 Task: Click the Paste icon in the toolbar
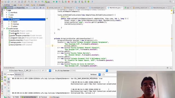(x=25, y=2)
